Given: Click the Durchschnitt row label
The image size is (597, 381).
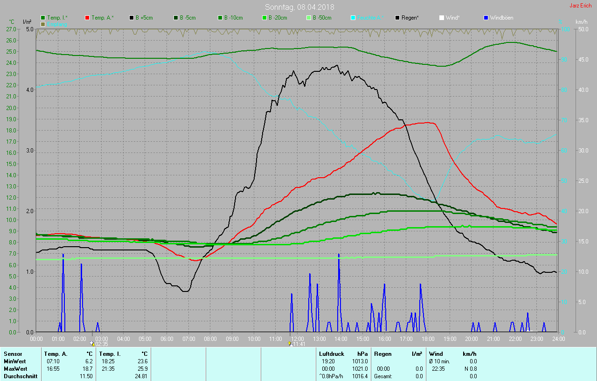Looking at the screenshot, I should click(x=20, y=376).
